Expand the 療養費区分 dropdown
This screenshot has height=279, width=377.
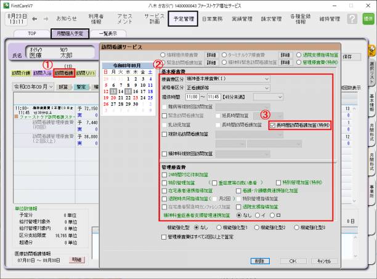(x=266, y=79)
